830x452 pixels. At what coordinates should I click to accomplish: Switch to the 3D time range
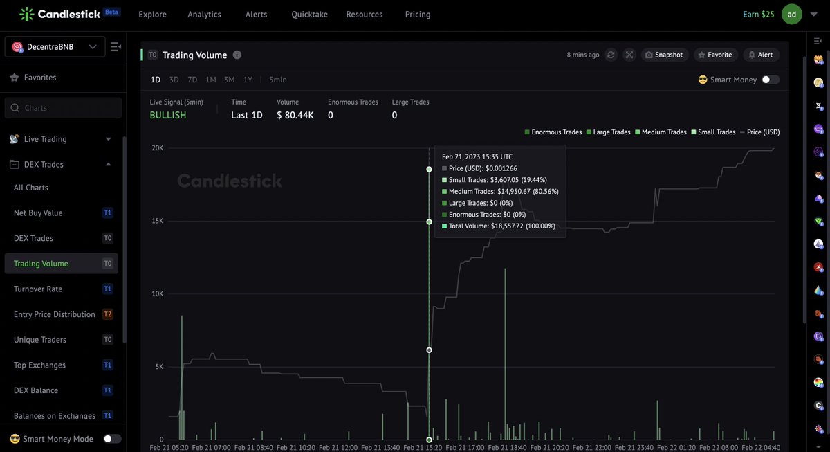click(x=174, y=80)
